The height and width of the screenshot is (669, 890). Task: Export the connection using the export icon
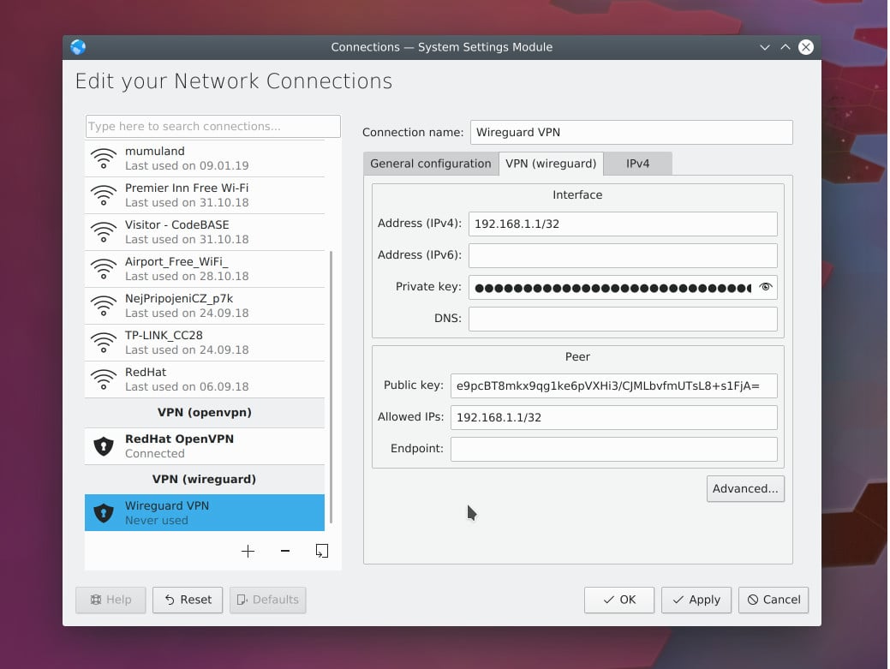tap(322, 551)
